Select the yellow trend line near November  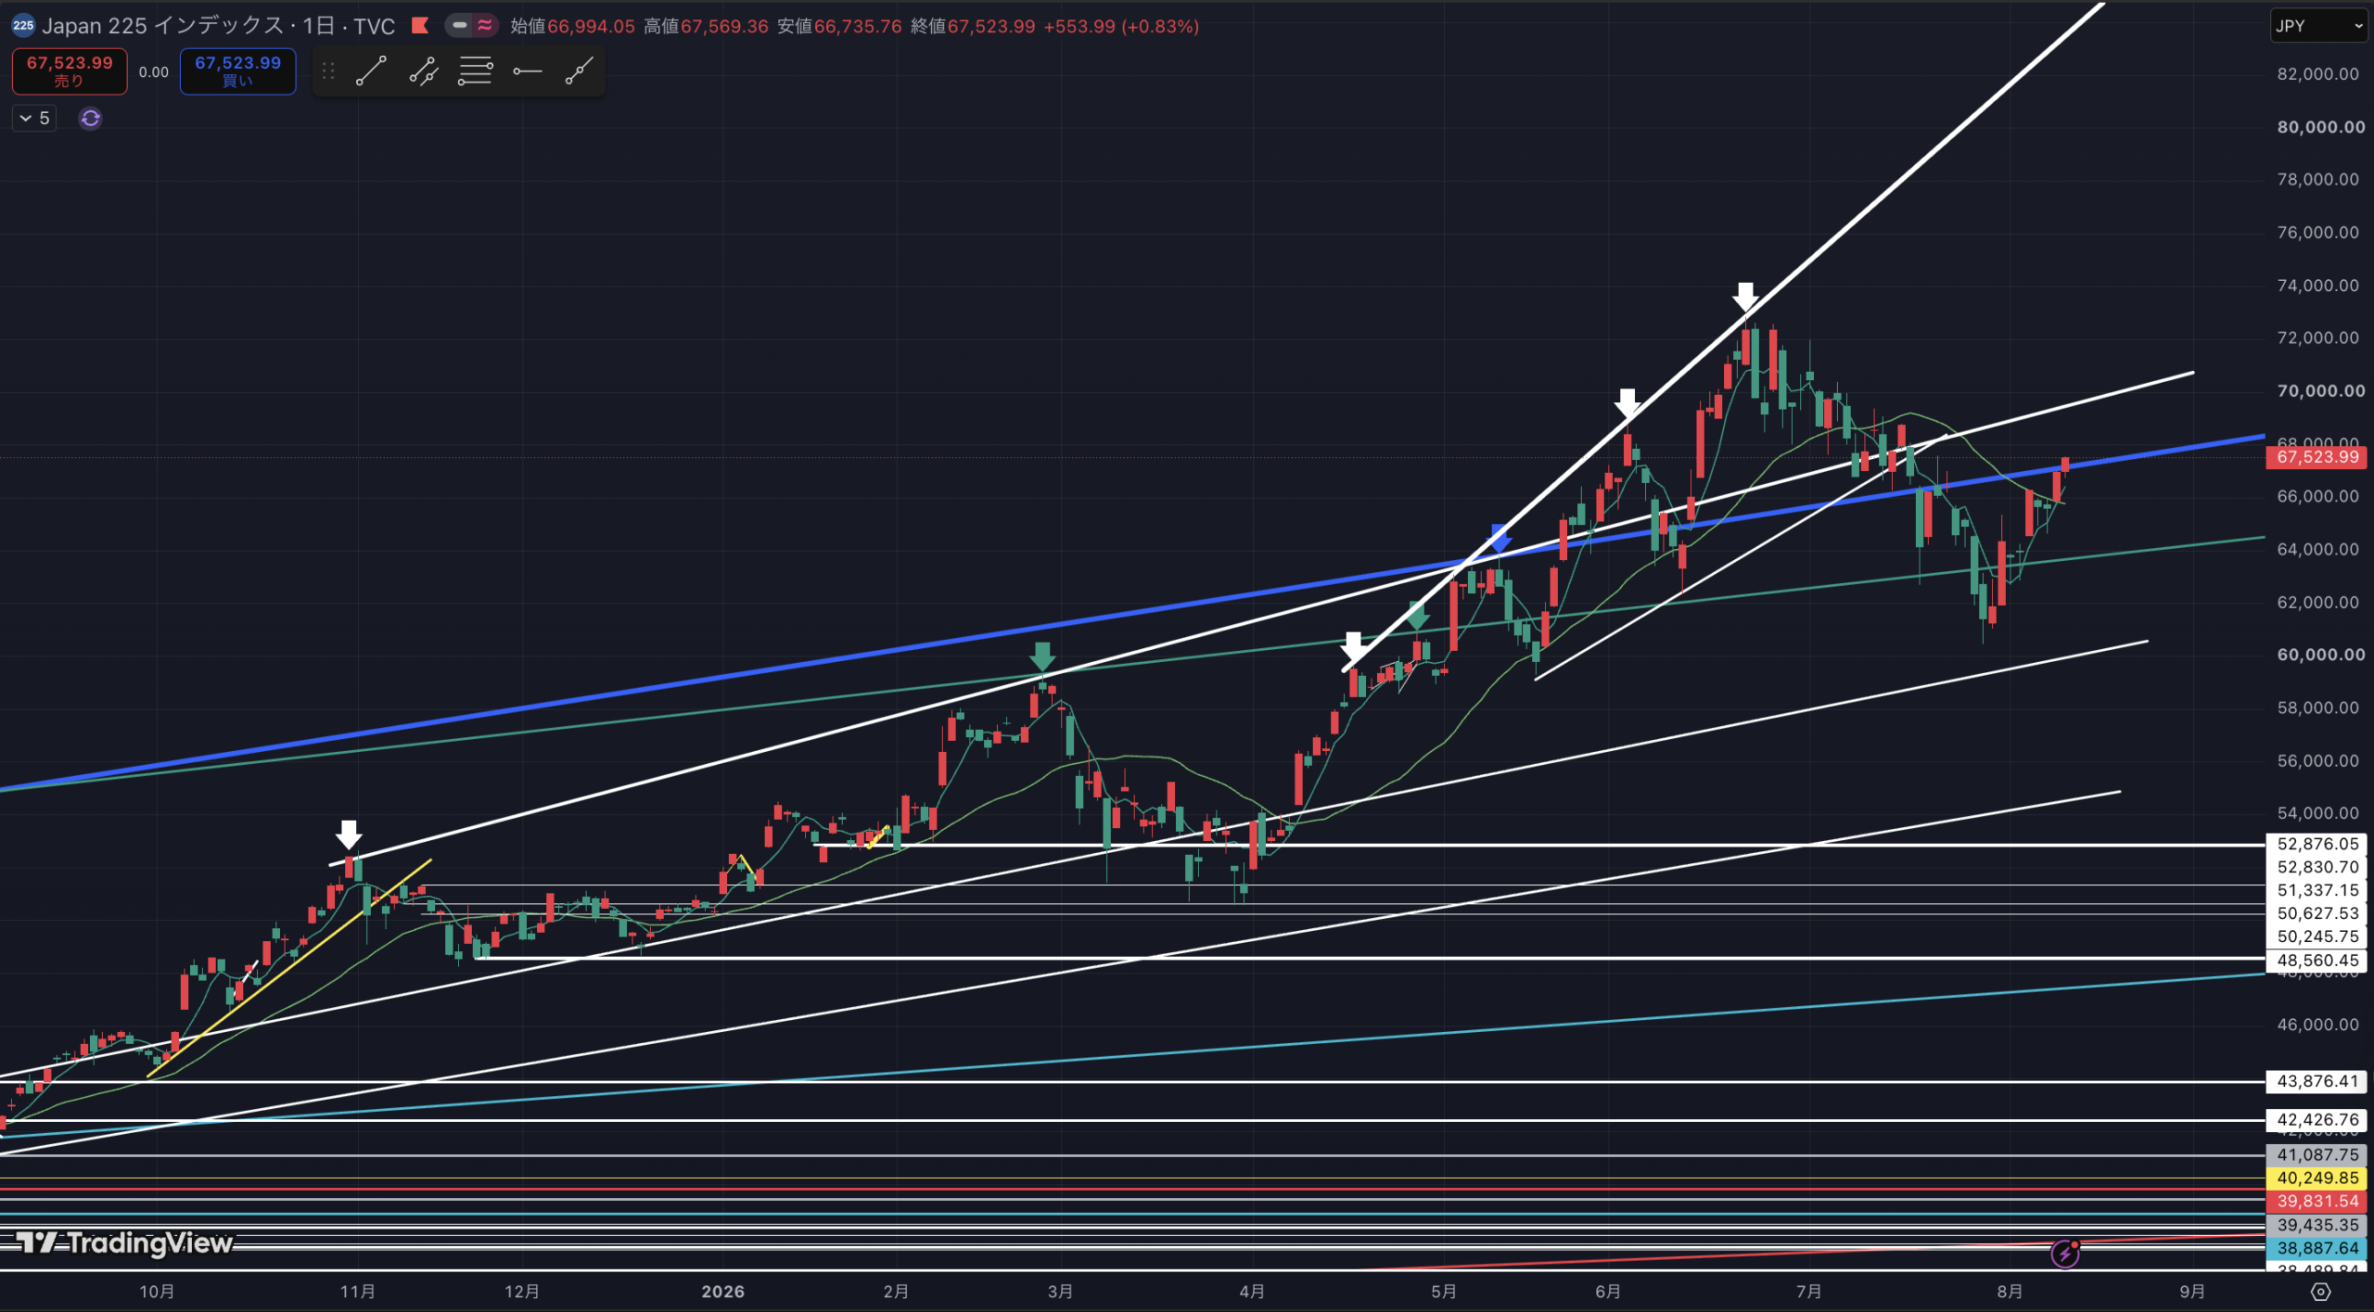[x=288, y=969]
